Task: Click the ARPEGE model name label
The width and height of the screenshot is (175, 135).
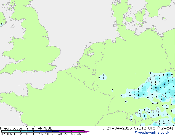Action: (x=45, y=128)
